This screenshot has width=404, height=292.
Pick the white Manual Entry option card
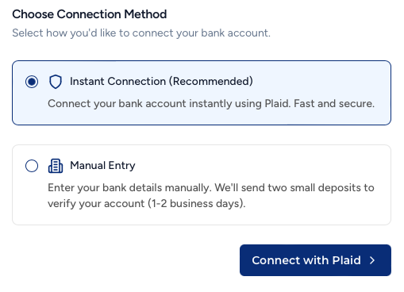tap(202, 185)
